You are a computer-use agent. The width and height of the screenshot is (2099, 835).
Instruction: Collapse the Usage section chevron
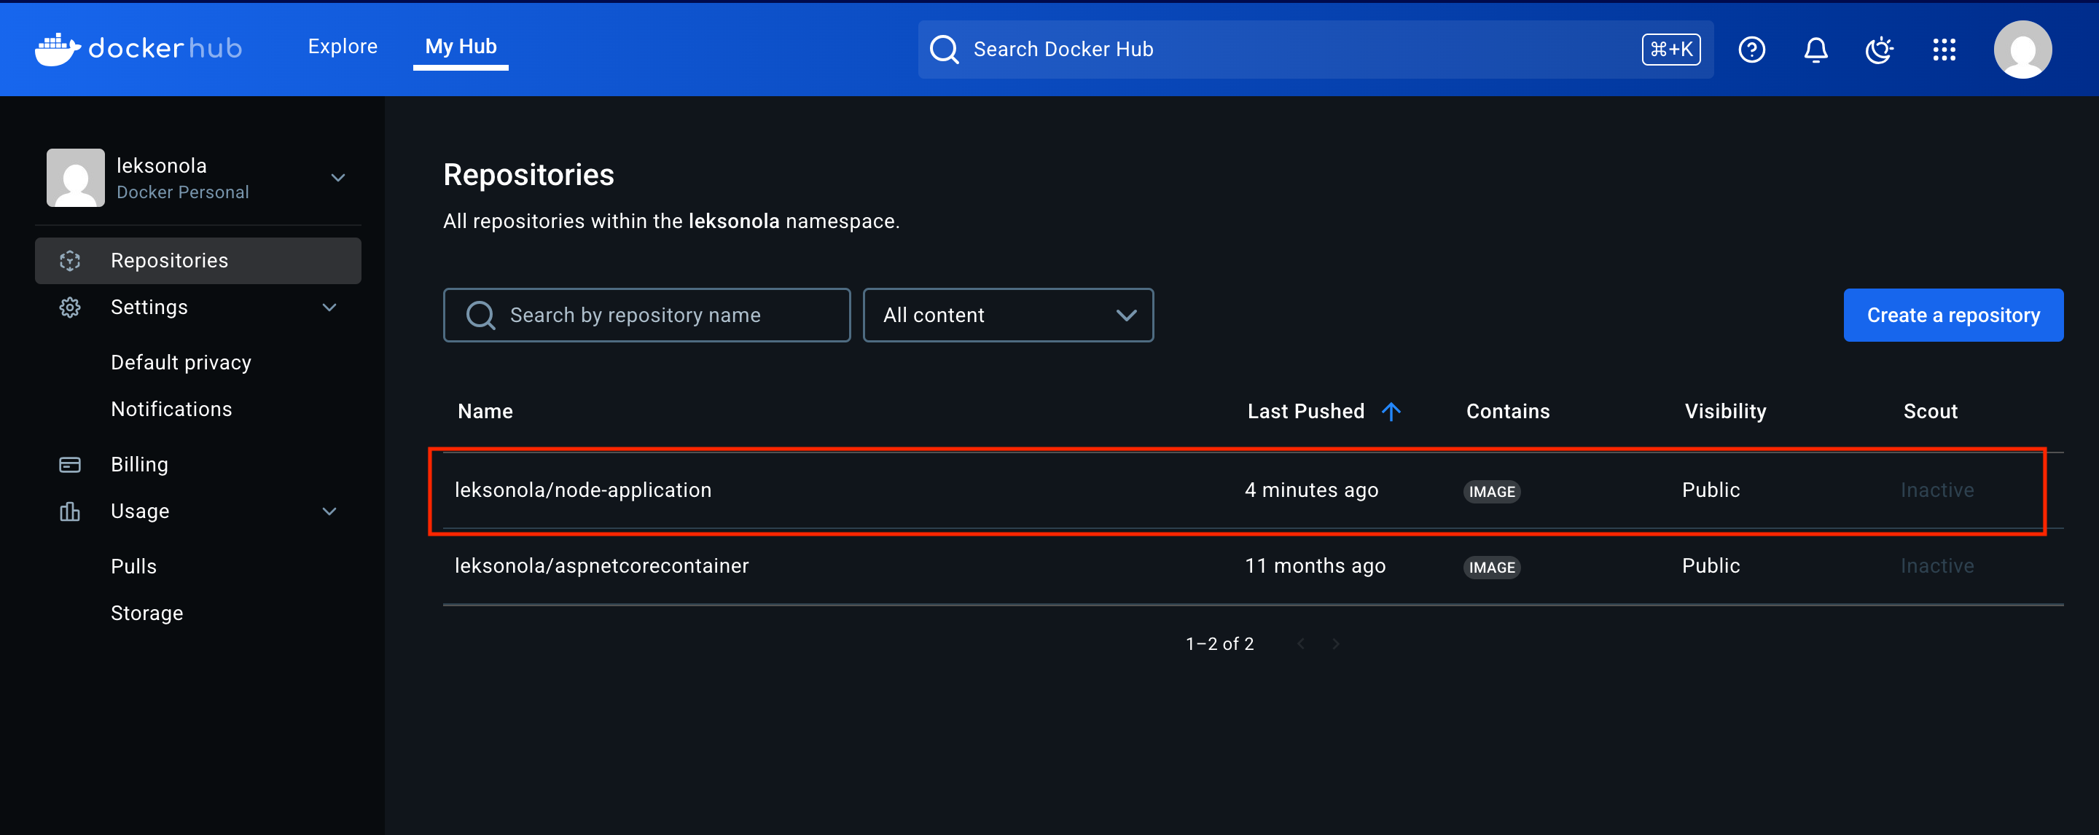[329, 511]
